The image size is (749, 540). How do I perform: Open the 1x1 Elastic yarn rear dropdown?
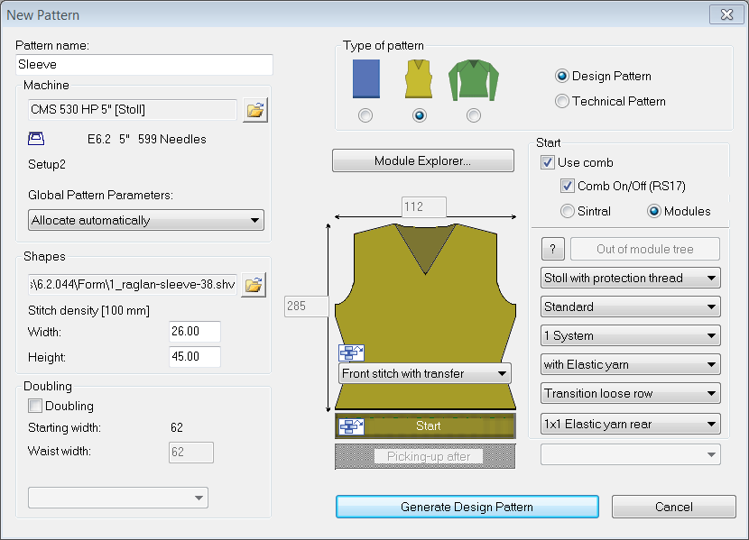click(631, 424)
